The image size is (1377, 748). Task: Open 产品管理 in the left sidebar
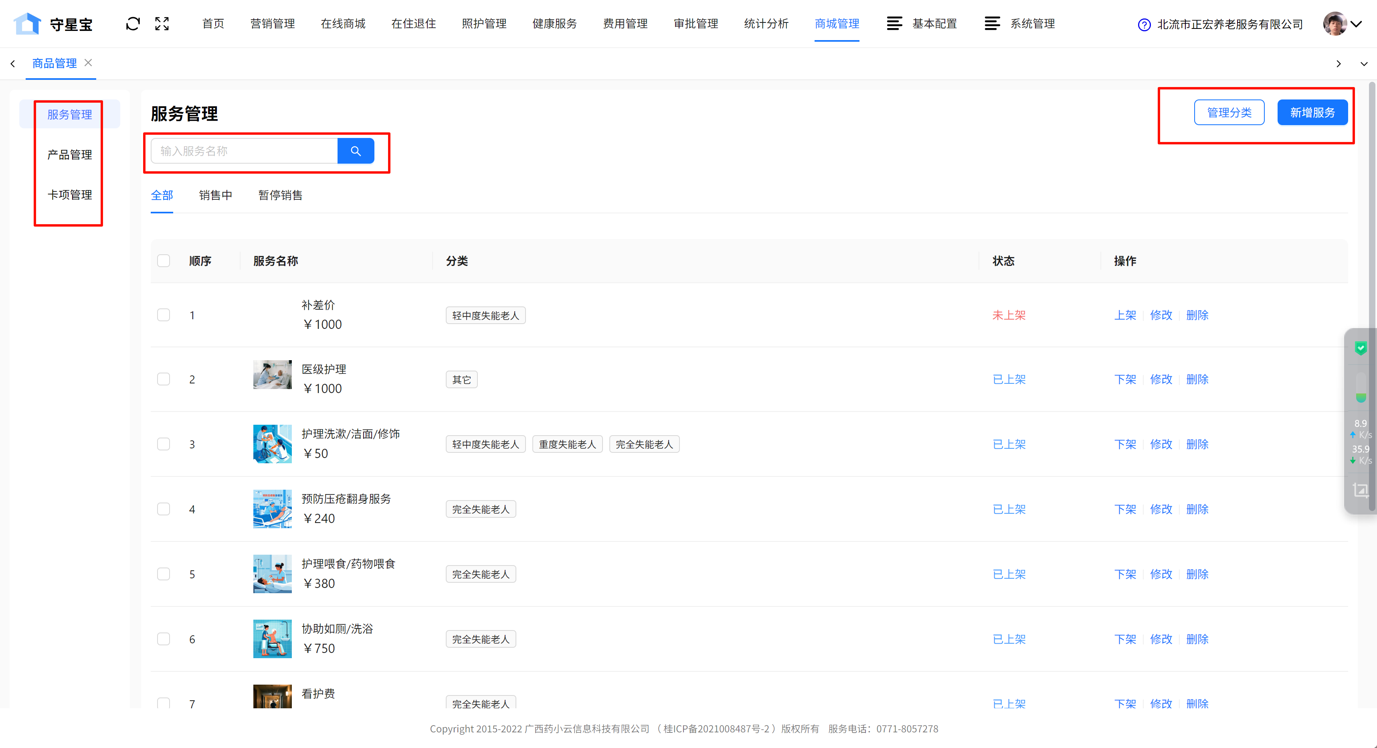[x=69, y=154]
